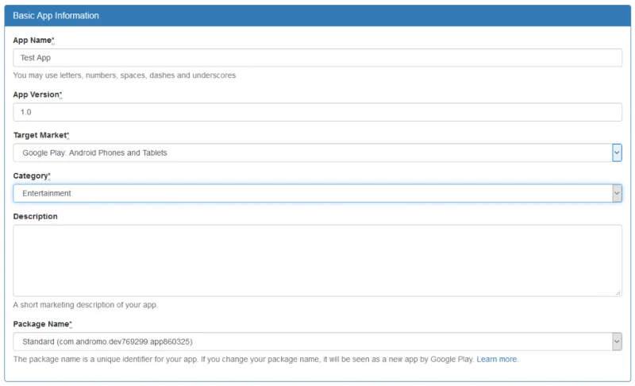Screen dimensions: 635x386
Task: Click the 'You may use letters, numbers' hint
Action: [x=125, y=75]
